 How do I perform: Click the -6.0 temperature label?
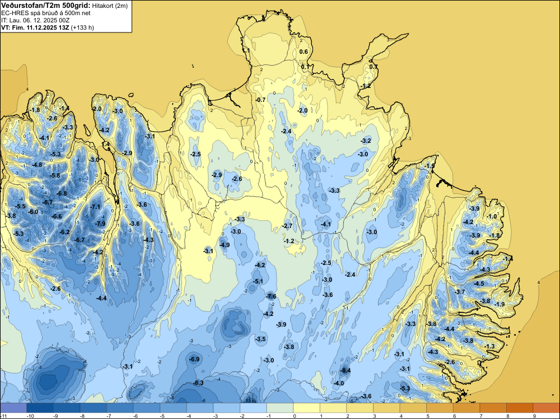(33, 212)
